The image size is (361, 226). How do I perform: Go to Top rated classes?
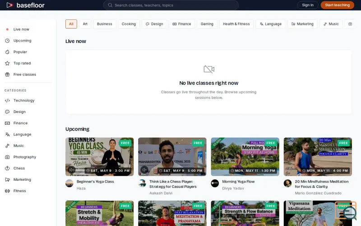point(28,63)
